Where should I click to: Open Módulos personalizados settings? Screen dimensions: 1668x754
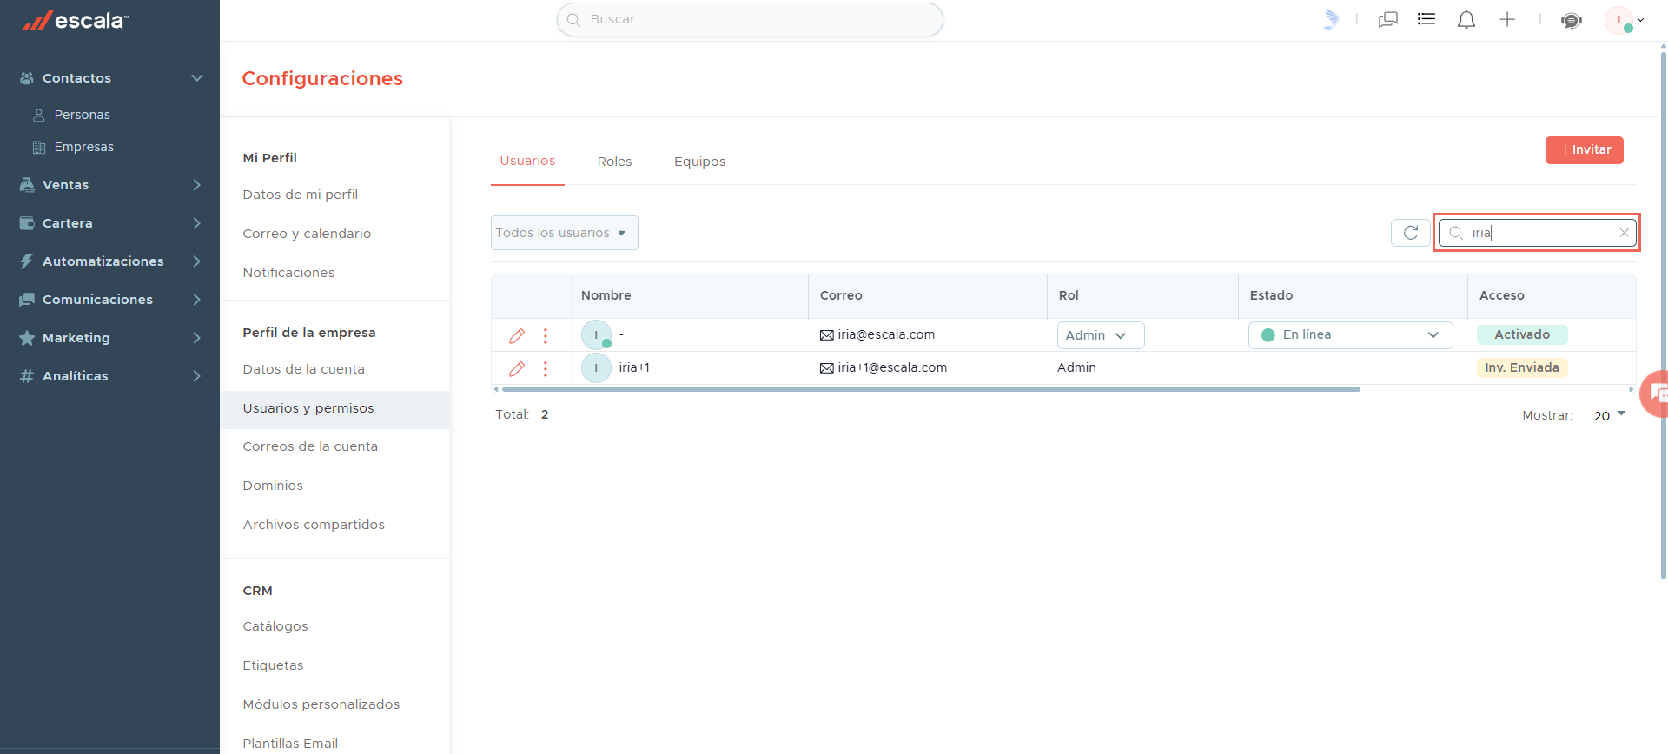(x=321, y=704)
